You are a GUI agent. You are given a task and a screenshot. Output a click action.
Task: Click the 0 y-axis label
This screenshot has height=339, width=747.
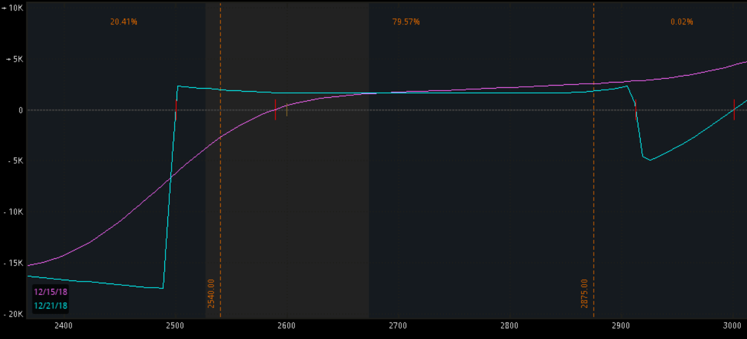coord(20,110)
